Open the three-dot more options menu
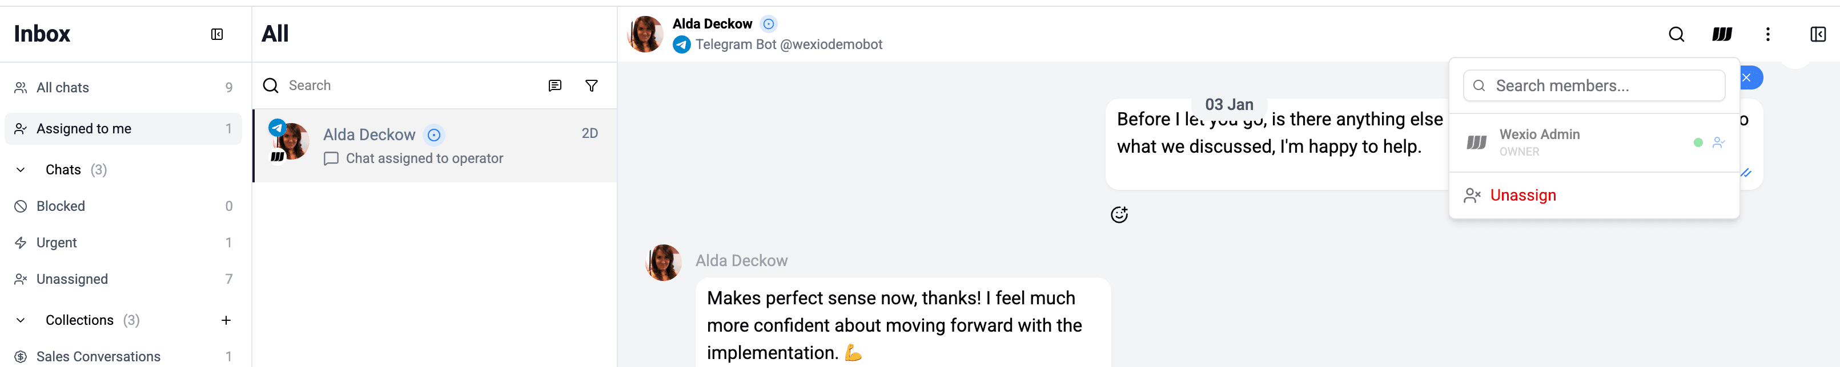The height and width of the screenshot is (367, 1840). pyautogui.click(x=1768, y=34)
